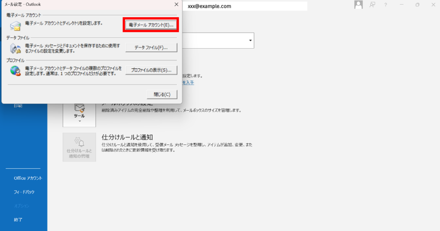Expand the account selection dropdown arrow

point(250,40)
